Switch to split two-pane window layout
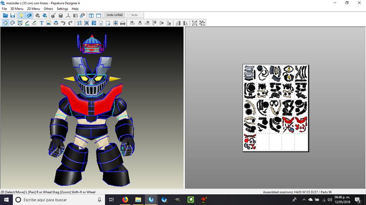This screenshot has width=366, height=205. click(x=91, y=16)
